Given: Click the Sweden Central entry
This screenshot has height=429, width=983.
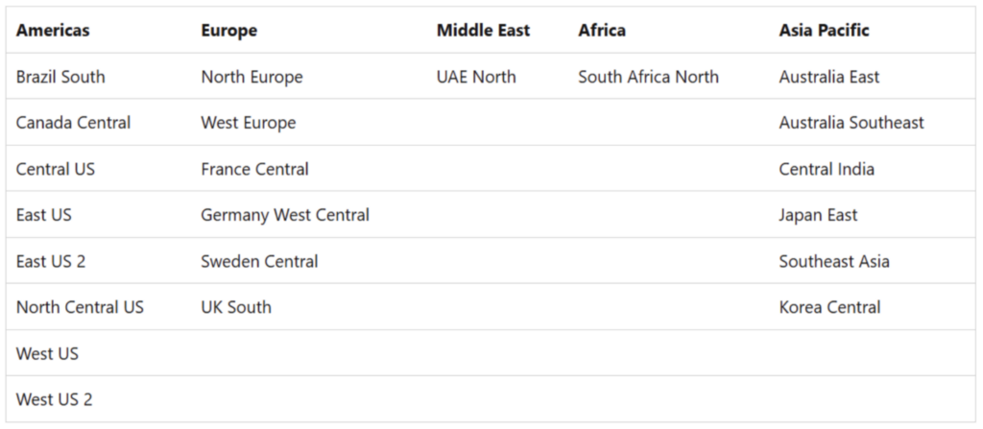Looking at the screenshot, I should (x=259, y=261).
